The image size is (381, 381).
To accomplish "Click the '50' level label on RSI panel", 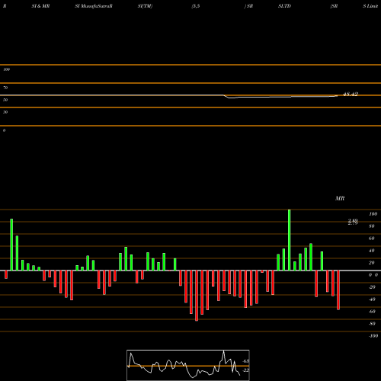I will 5,100.
